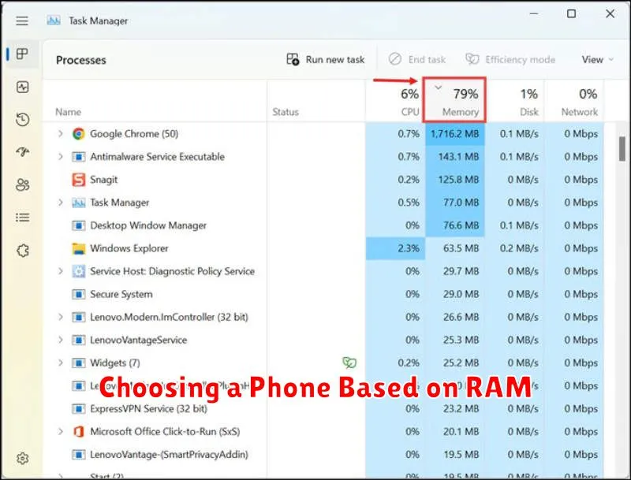Open the hamburger navigation menu
This screenshot has width=631, height=480.
click(22, 21)
